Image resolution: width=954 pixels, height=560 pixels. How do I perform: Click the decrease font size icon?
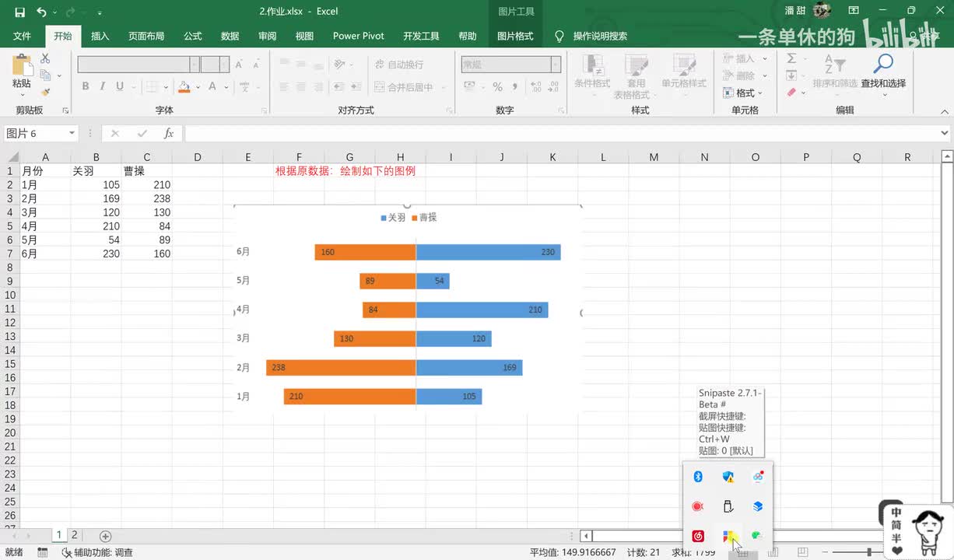point(257,65)
